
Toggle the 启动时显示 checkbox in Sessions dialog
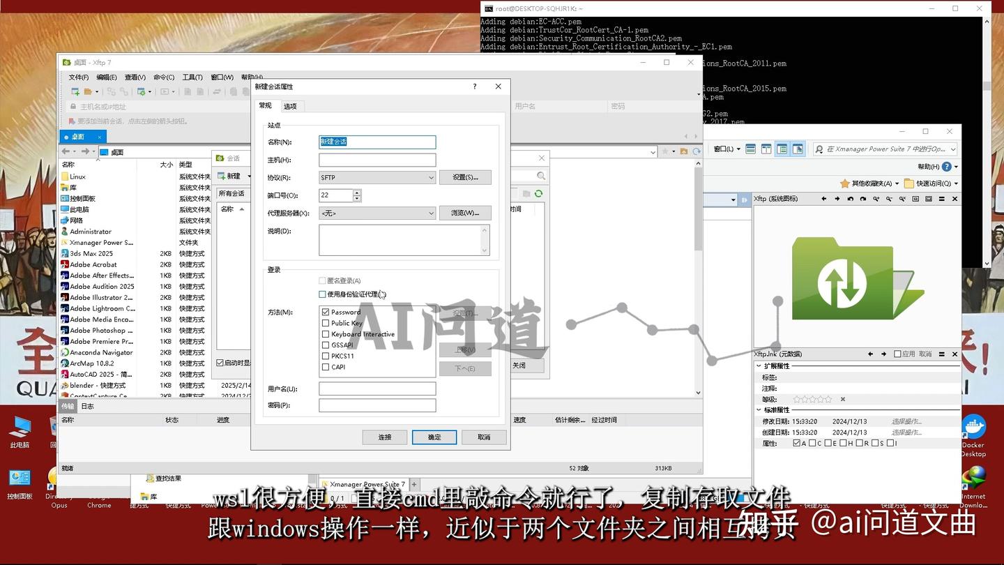(220, 363)
